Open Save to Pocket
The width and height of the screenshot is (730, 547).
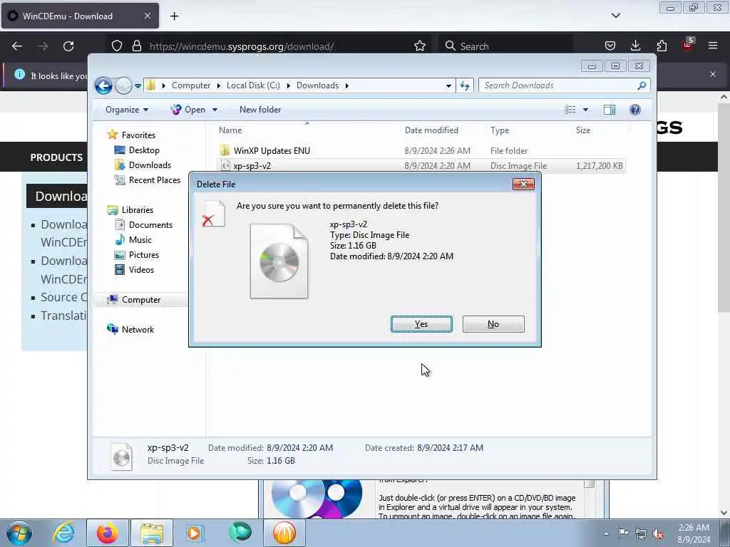click(610, 46)
